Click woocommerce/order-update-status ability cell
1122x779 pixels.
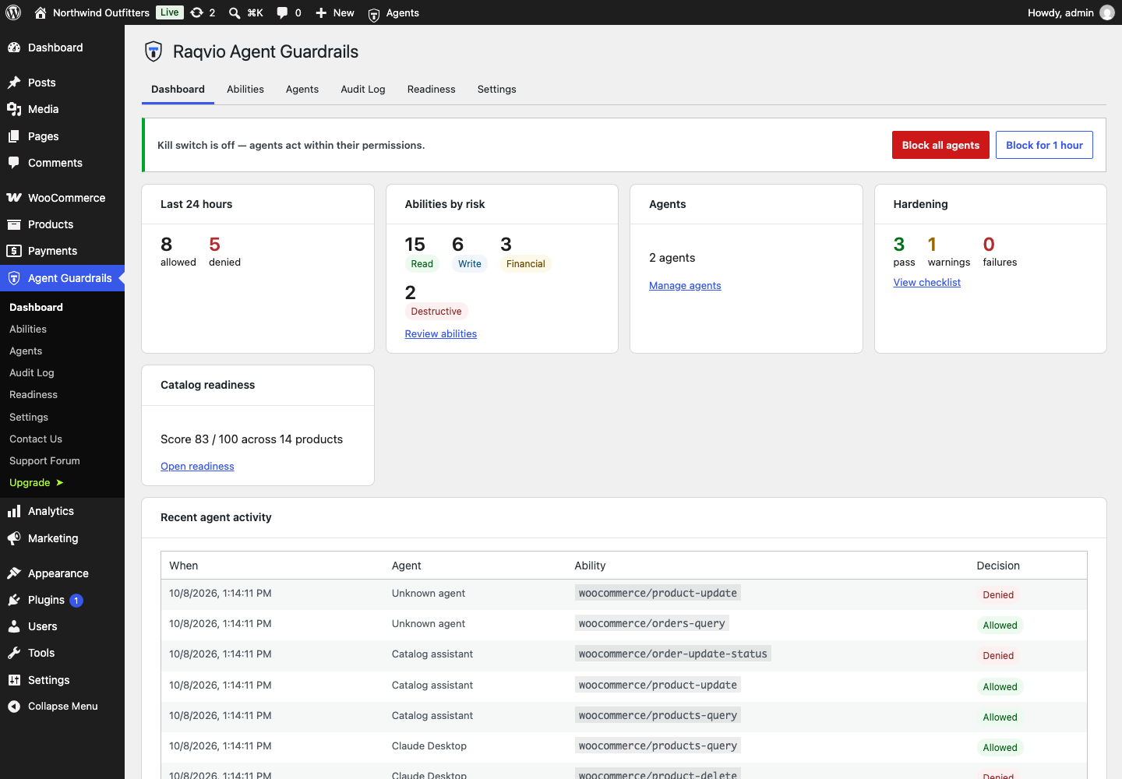pos(673,654)
